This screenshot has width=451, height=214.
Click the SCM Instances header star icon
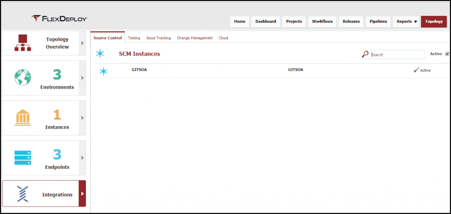pyautogui.click(x=100, y=54)
